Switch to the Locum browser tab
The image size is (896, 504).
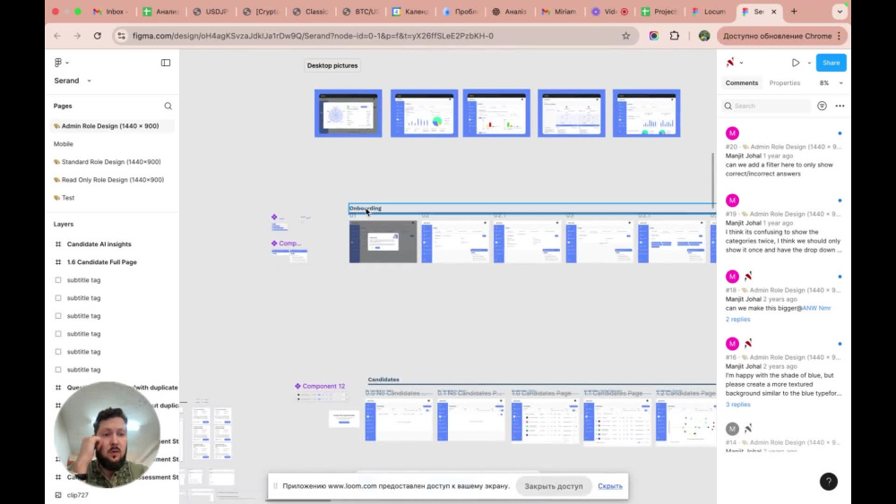pyautogui.click(x=709, y=12)
